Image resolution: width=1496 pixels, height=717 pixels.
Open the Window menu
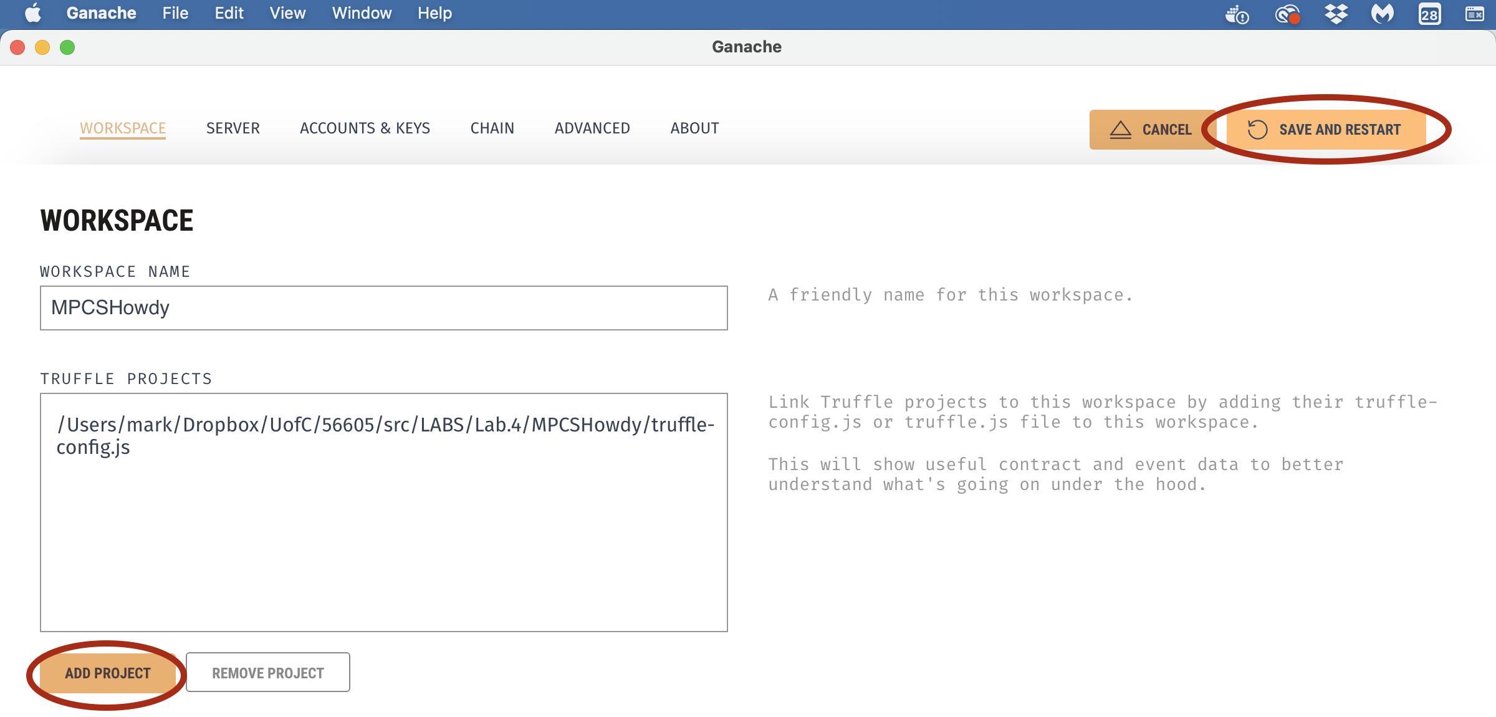(x=362, y=13)
